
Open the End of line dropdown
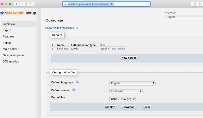click(x=123, y=99)
